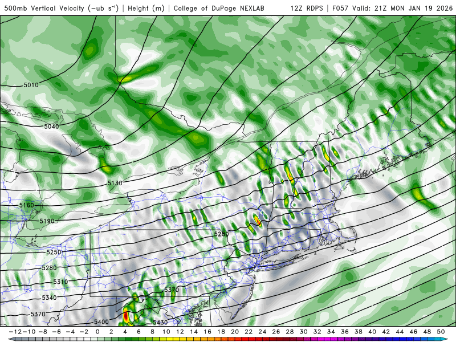This screenshot has height=342, width=456.
Task: Click the 'Valid: 21Z MON JAN 19 2026' text
Action: 402,8
